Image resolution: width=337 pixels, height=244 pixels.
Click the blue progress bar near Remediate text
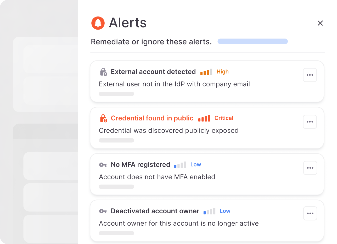click(252, 41)
